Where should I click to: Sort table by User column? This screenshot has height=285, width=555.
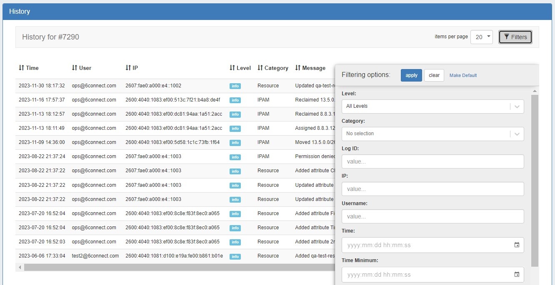81,68
